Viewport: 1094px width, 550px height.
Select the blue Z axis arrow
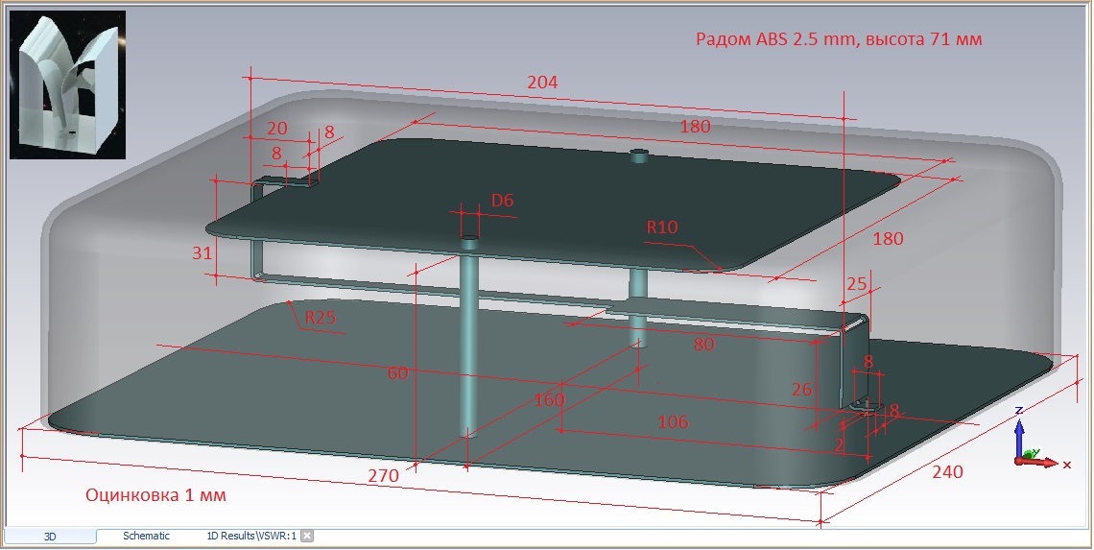tap(1018, 434)
